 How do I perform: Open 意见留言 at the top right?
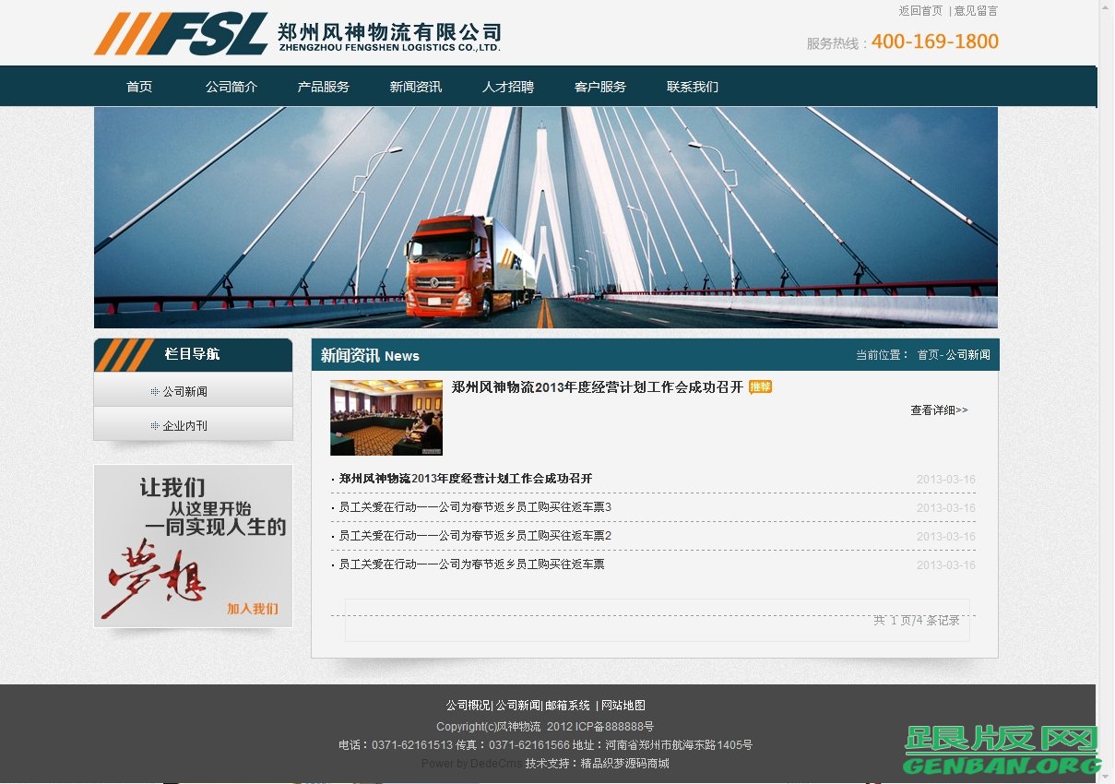977,11
